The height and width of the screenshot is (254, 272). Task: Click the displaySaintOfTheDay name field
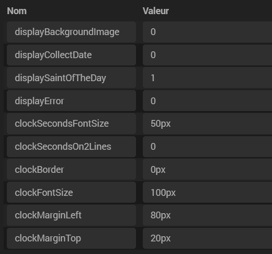[71, 78]
